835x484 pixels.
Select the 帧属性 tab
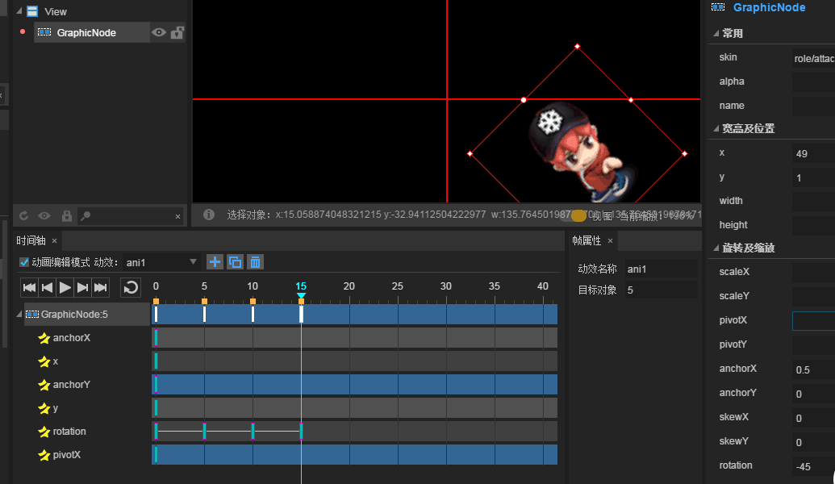click(x=587, y=240)
